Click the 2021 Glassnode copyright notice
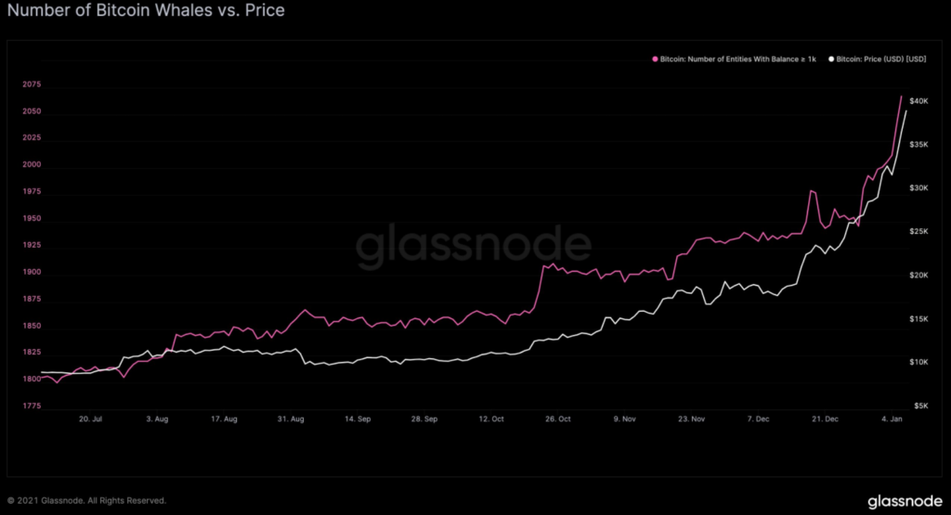Screen dimensions: 951x515 click(x=86, y=500)
